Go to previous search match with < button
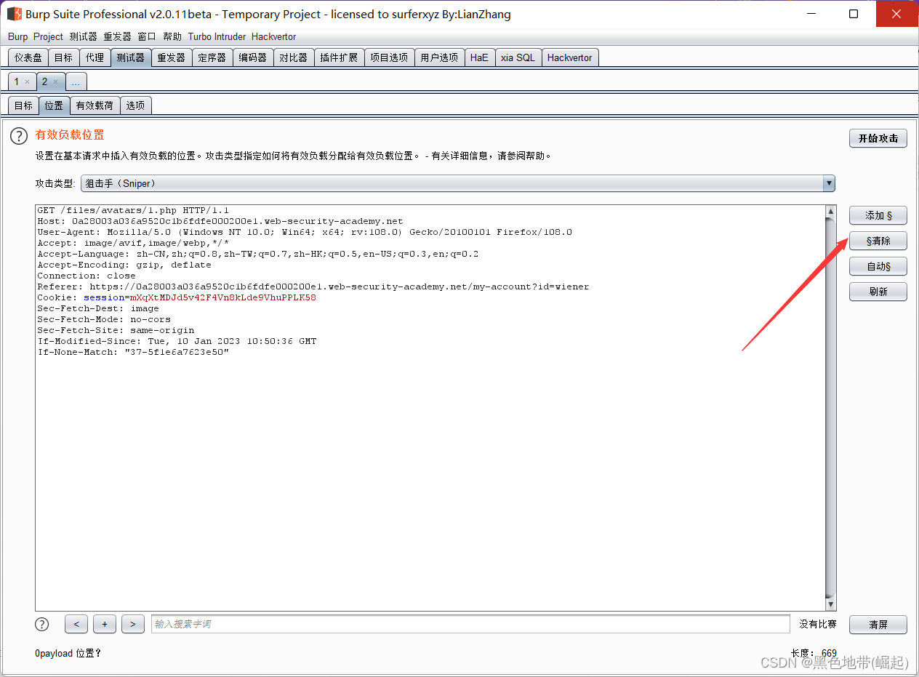Screen dimensions: 919x677 [x=76, y=624]
